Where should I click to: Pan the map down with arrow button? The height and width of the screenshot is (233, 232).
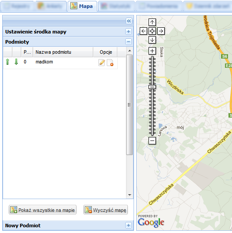tap(152, 40)
